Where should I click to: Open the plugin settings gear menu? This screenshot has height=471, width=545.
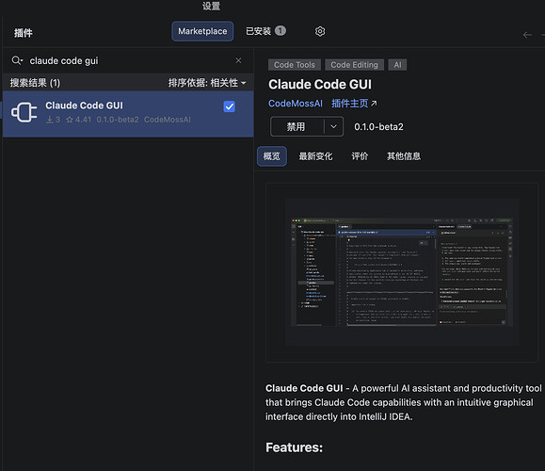(320, 31)
